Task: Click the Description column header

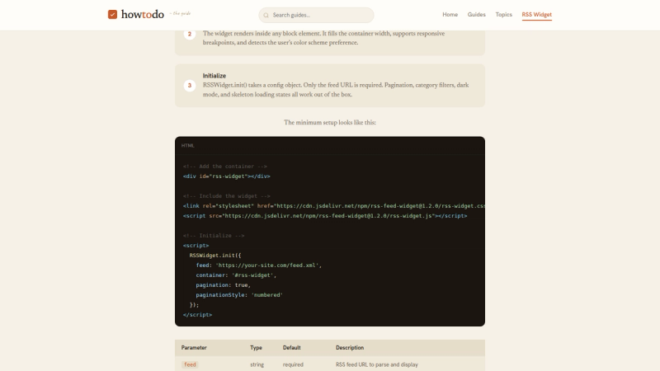Action: click(350, 348)
